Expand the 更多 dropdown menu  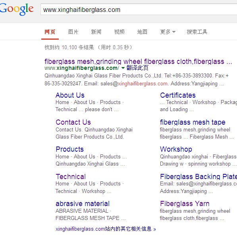pyautogui.click(x=168, y=32)
